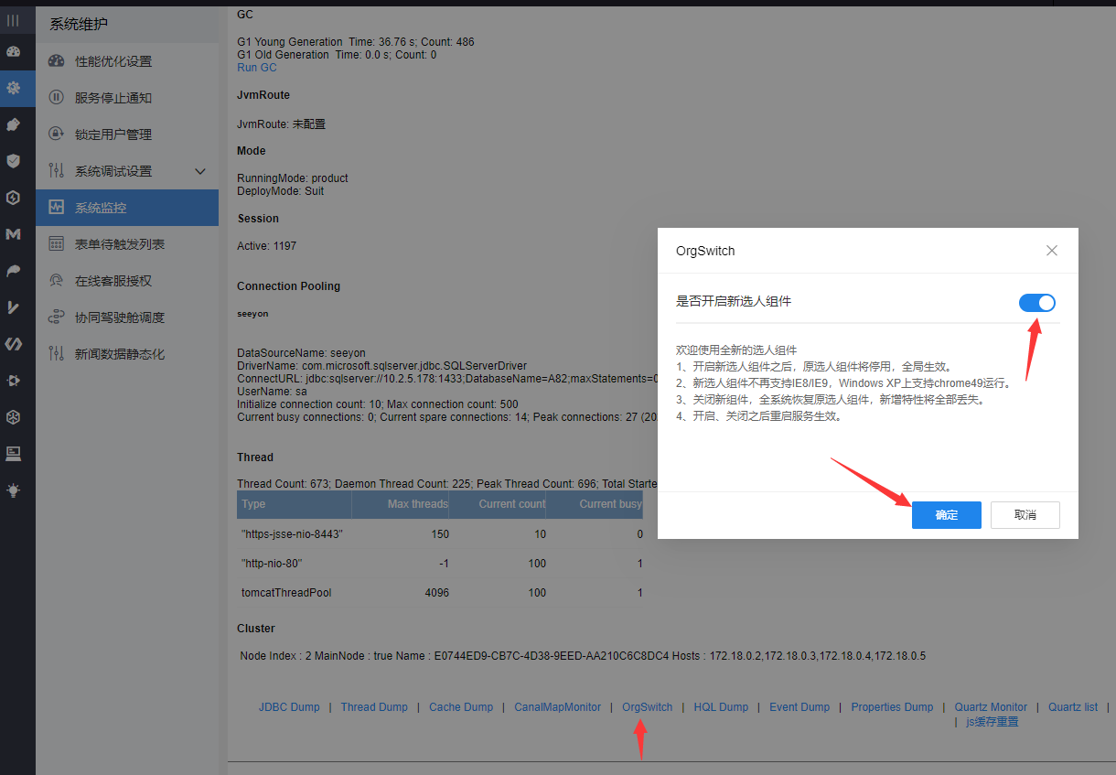Click the lock icon beside 锁定用户管理
This screenshot has width=1116, height=775.
[57, 135]
